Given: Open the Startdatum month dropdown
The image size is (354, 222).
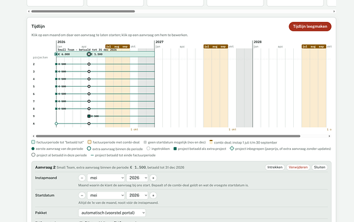Looking at the screenshot, I should 106,195.
